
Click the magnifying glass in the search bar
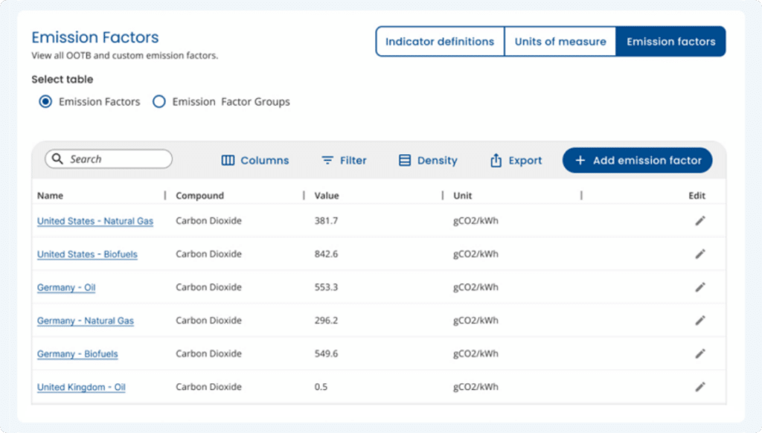coord(58,159)
